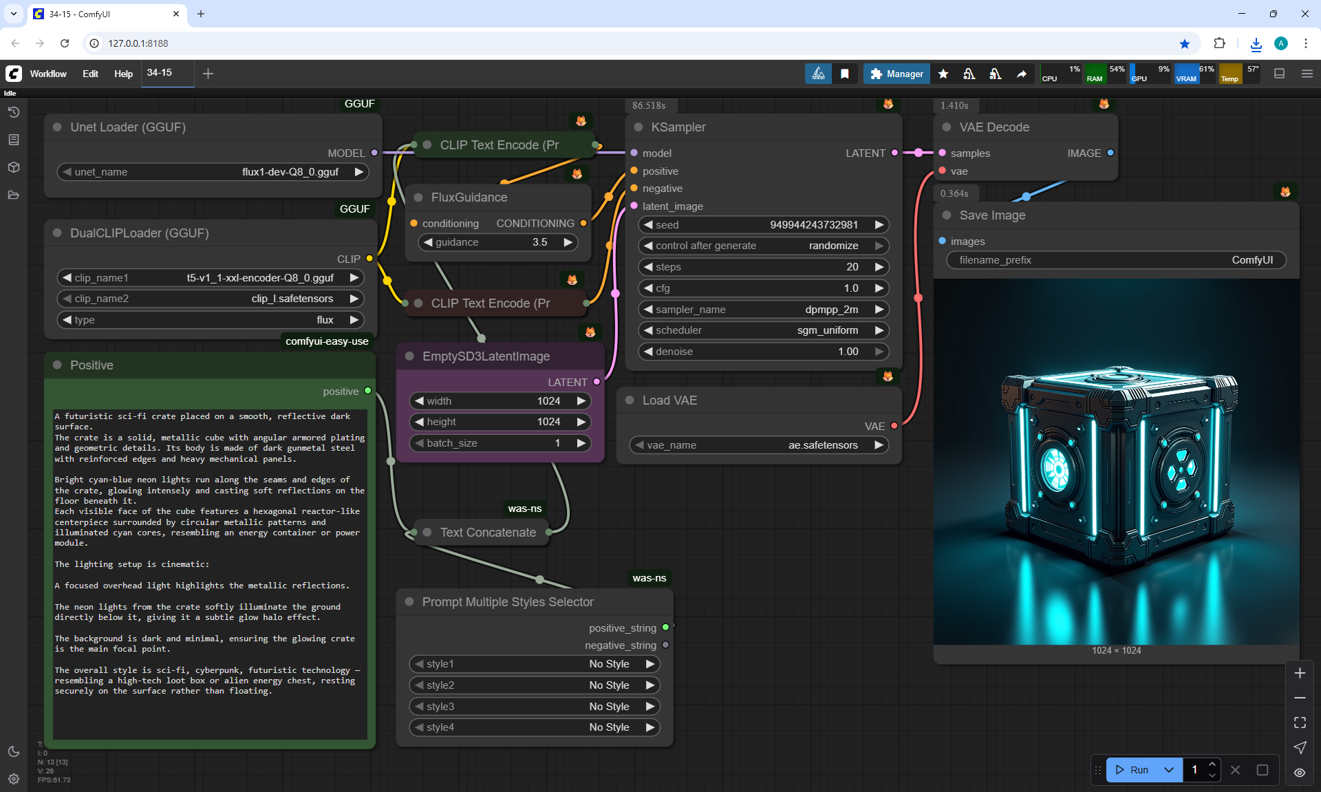Expand the Run button dropdown arrow

(1169, 770)
